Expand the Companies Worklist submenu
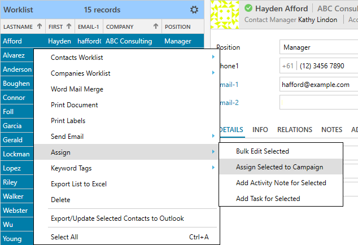358x245 pixels. 213,73
